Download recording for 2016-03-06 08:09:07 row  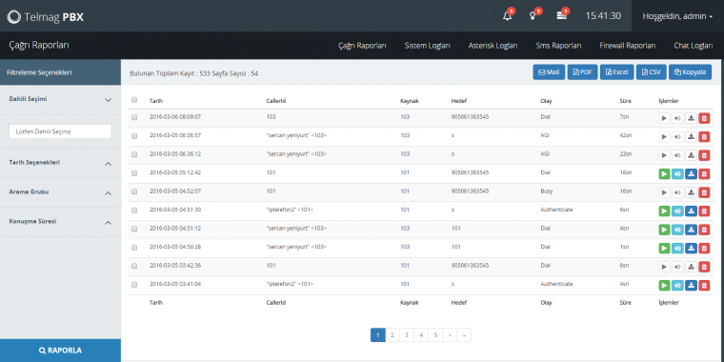point(691,118)
